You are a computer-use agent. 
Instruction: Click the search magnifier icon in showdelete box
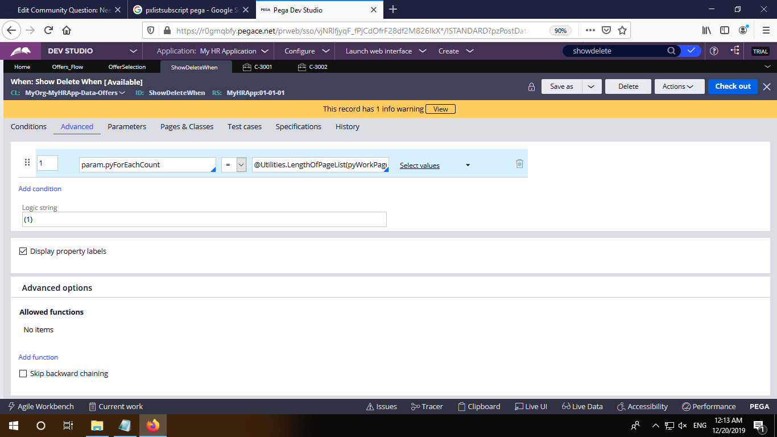click(x=672, y=51)
